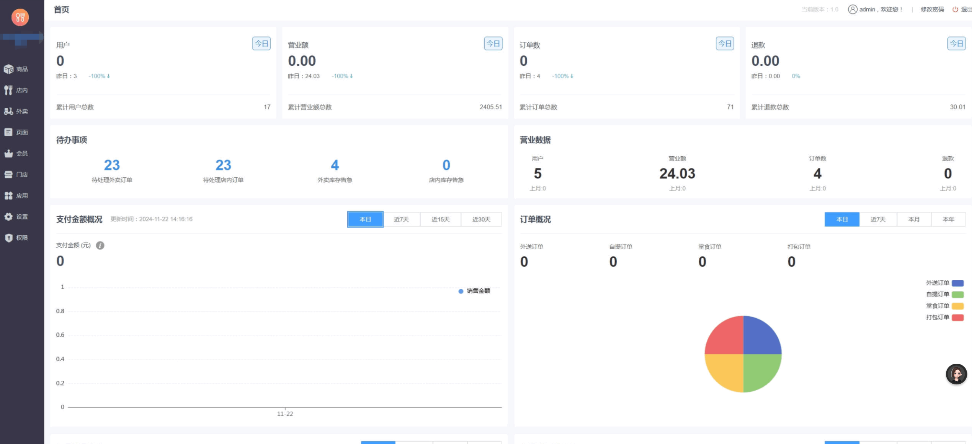The image size is (972, 444).
Task: Open the 商品 products sidebar icon
Action: 8,69
